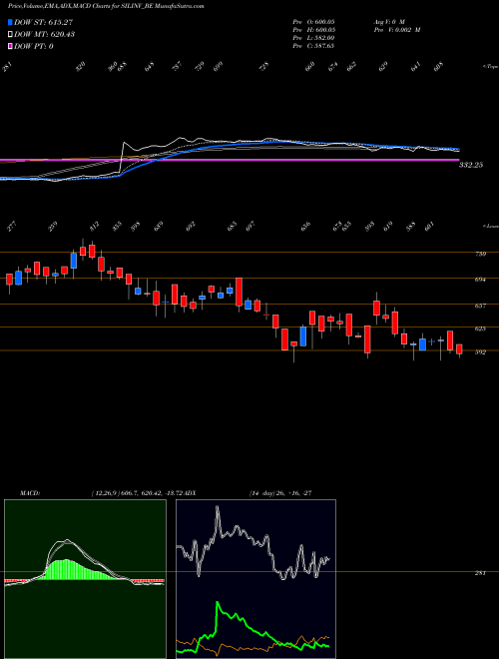Open the green MACD histogram panel

[85, 579]
